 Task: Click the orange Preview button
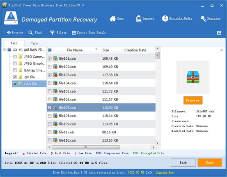193,100
